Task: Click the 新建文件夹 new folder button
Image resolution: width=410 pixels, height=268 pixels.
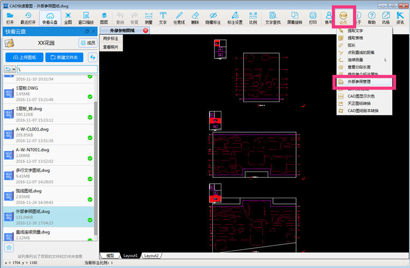Action: (64, 57)
